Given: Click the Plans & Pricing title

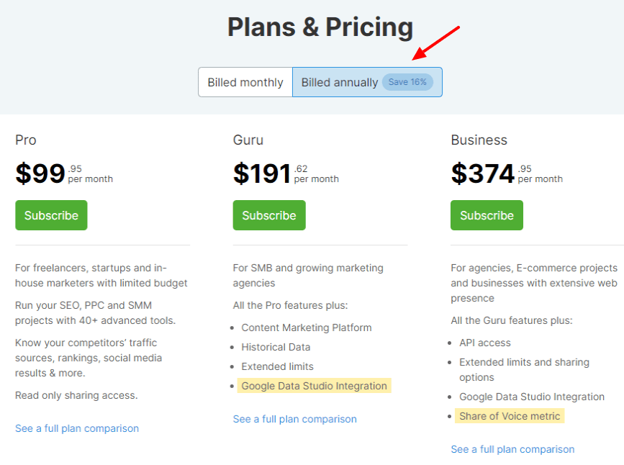Looking at the screenshot, I should pyautogui.click(x=320, y=27).
